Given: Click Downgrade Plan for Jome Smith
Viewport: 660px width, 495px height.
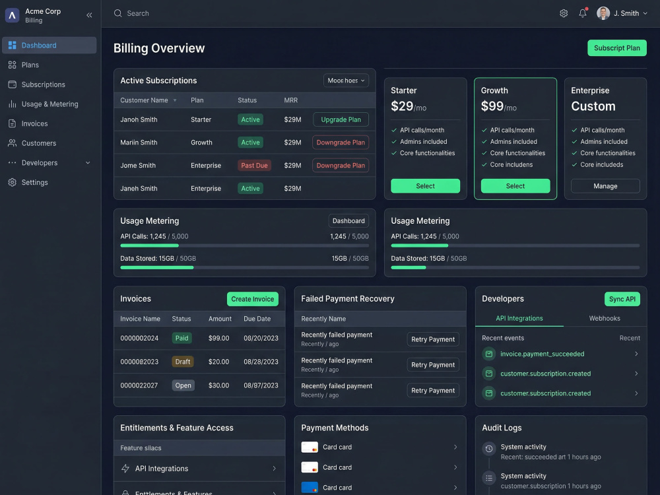Looking at the screenshot, I should [341, 166].
